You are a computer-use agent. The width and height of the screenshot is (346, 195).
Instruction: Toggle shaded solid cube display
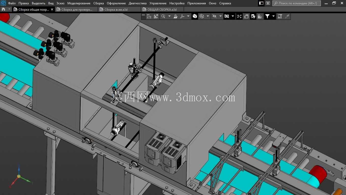tap(195, 16)
